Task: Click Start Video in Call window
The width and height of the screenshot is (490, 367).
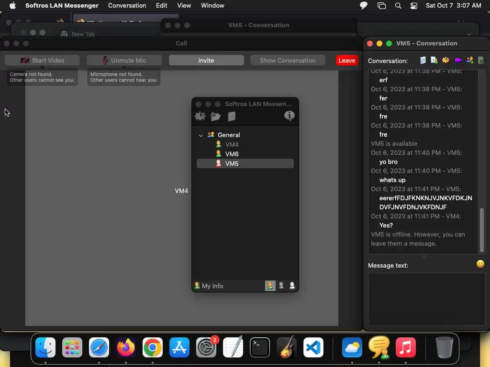Action: point(42,60)
